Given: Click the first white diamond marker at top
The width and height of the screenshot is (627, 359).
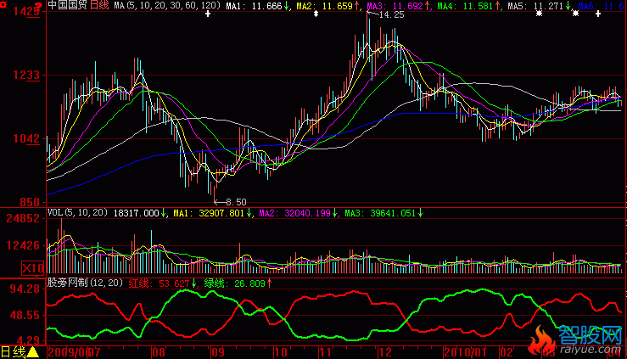Looking at the screenshot, I should [209, 14].
